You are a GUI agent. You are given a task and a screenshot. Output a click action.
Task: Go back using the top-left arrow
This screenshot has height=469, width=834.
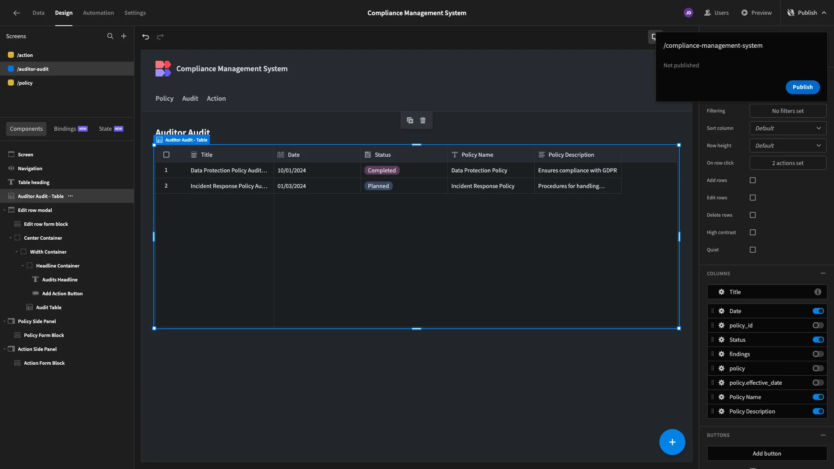click(17, 13)
